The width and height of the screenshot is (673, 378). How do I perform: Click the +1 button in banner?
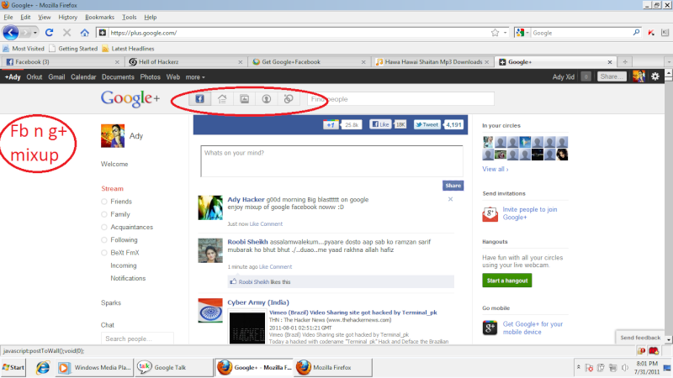point(331,124)
